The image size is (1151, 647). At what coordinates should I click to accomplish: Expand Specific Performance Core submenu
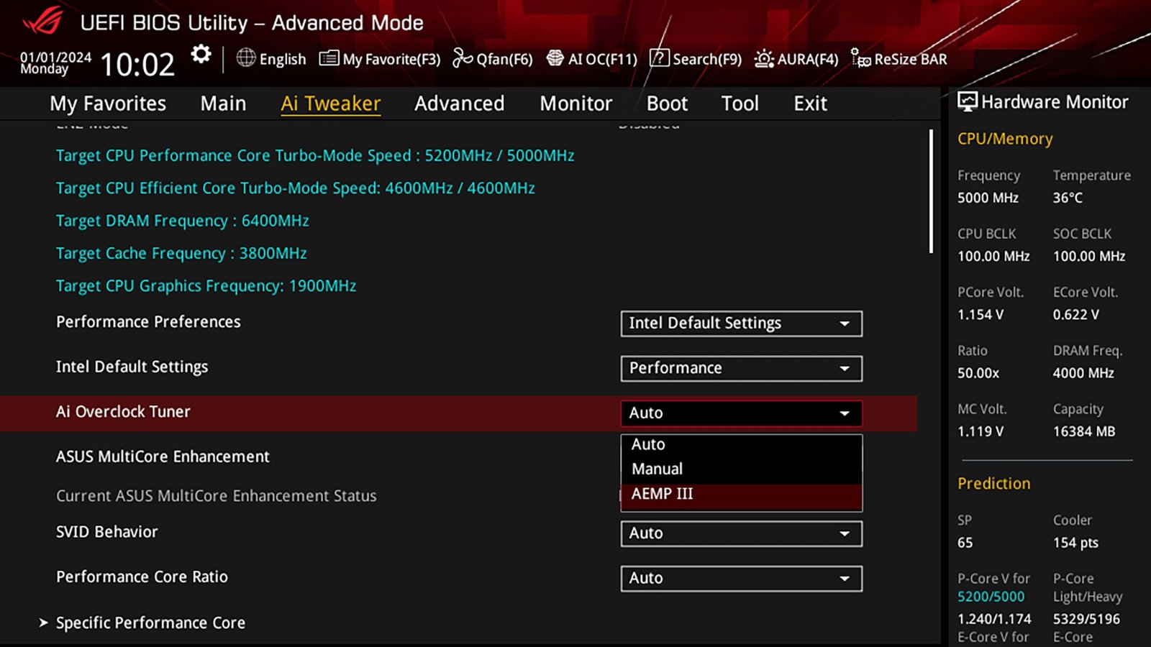click(150, 623)
